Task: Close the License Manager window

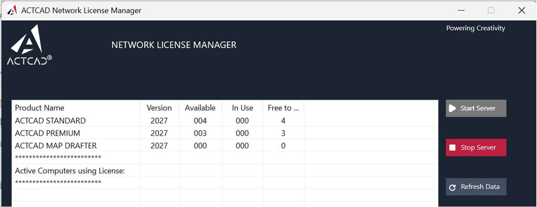Action: 522,10
